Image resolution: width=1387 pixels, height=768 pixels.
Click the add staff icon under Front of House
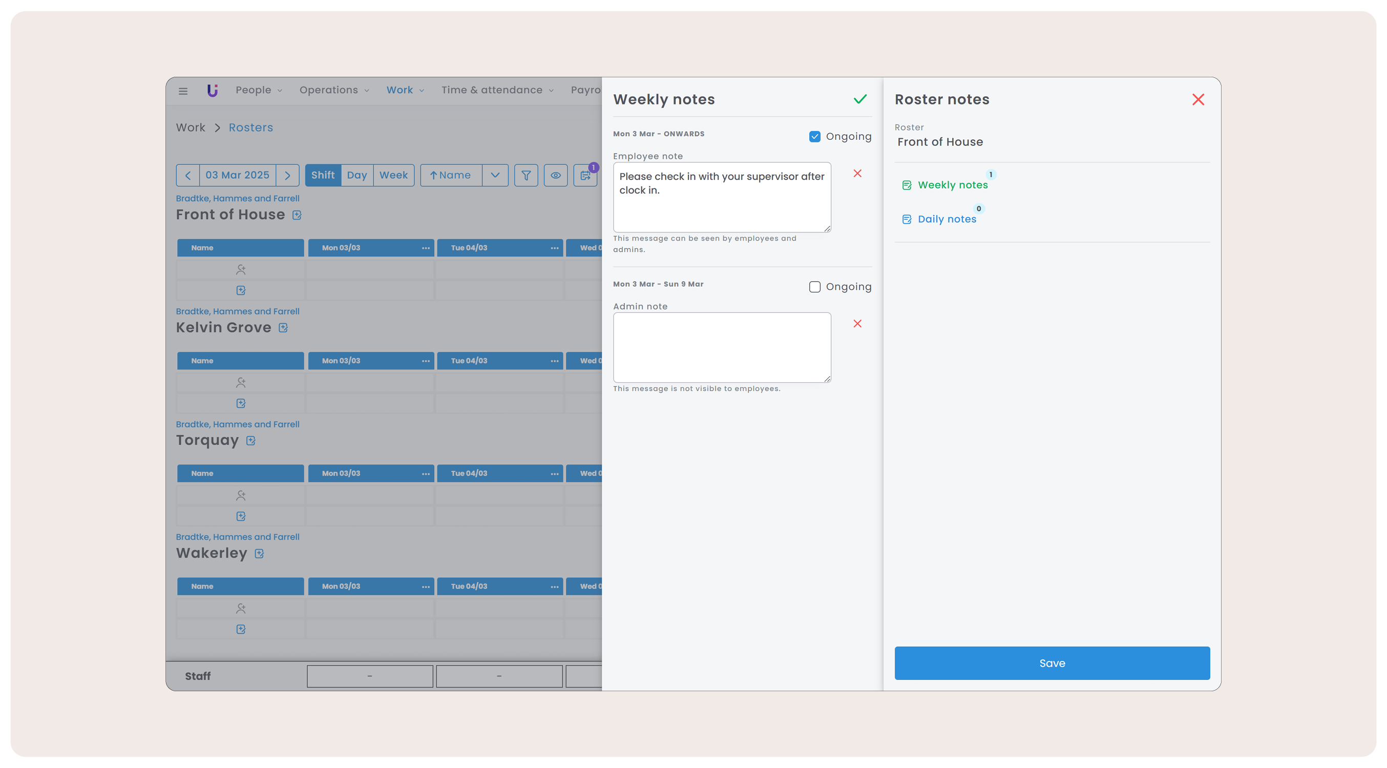coord(241,270)
